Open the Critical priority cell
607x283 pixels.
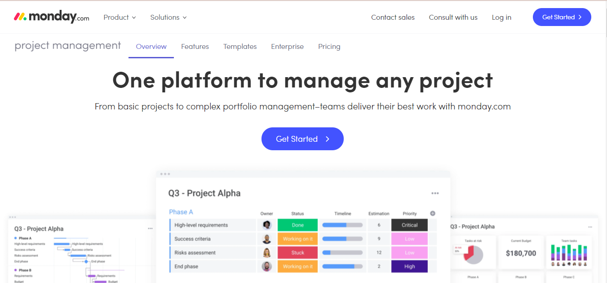(409, 225)
